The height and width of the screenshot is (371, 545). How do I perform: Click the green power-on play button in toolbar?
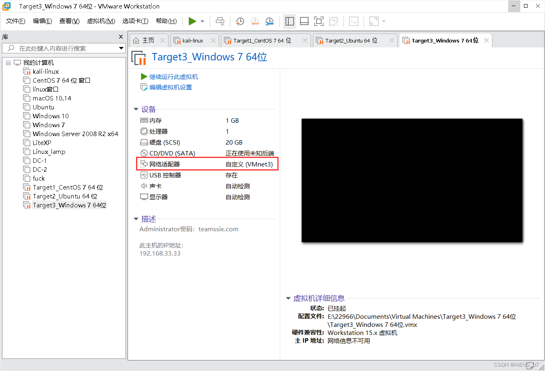(192, 21)
